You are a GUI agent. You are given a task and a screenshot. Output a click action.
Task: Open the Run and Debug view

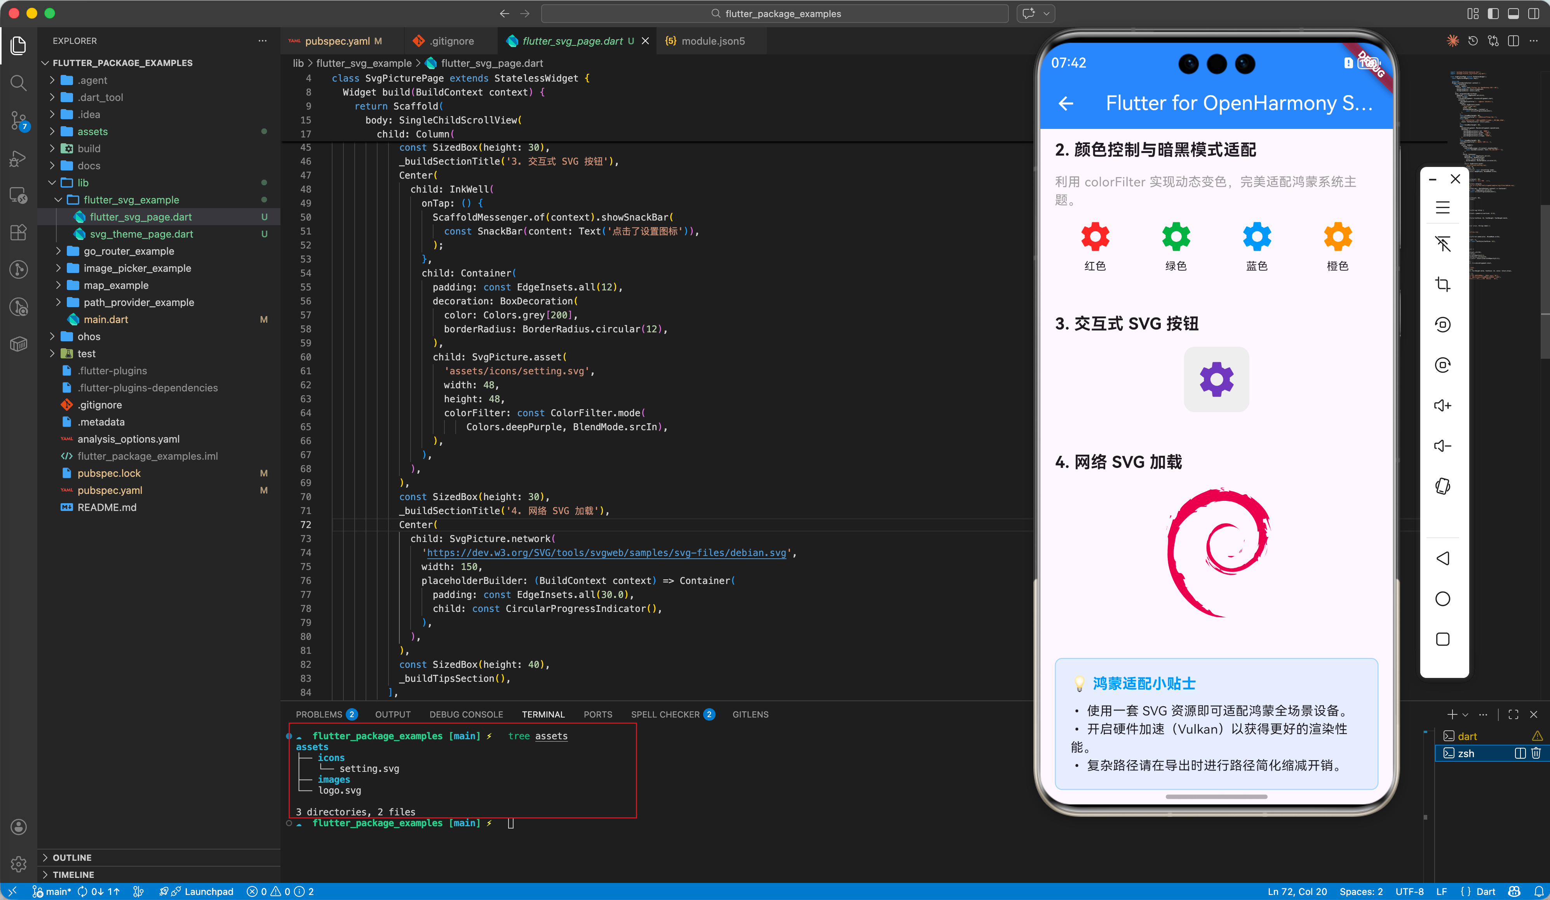pyautogui.click(x=19, y=158)
